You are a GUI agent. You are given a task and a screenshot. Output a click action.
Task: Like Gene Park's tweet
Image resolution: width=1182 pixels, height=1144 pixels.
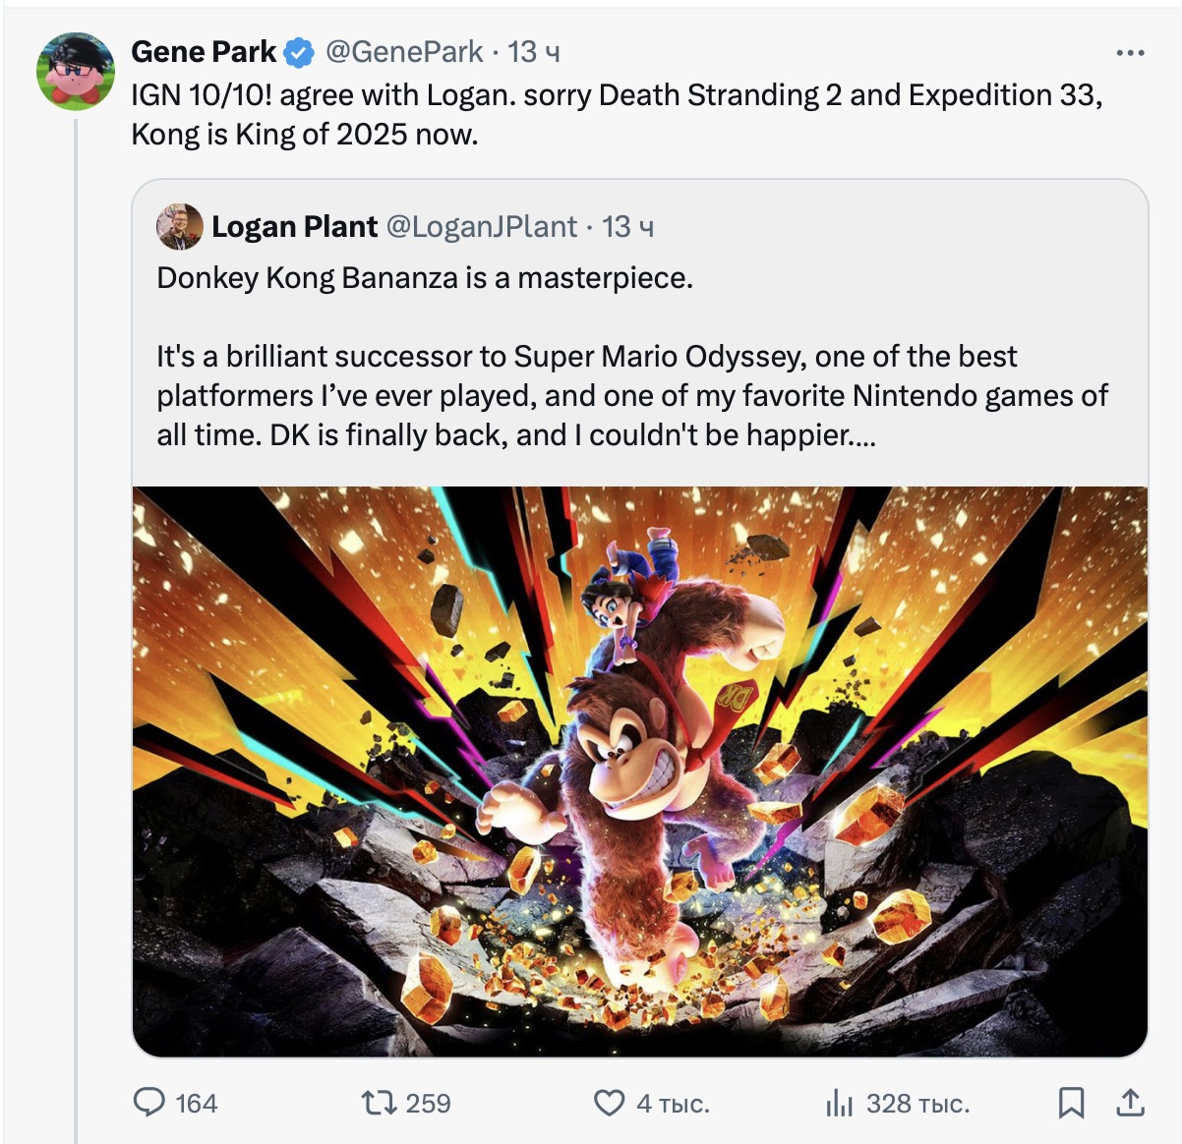[x=609, y=1103]
